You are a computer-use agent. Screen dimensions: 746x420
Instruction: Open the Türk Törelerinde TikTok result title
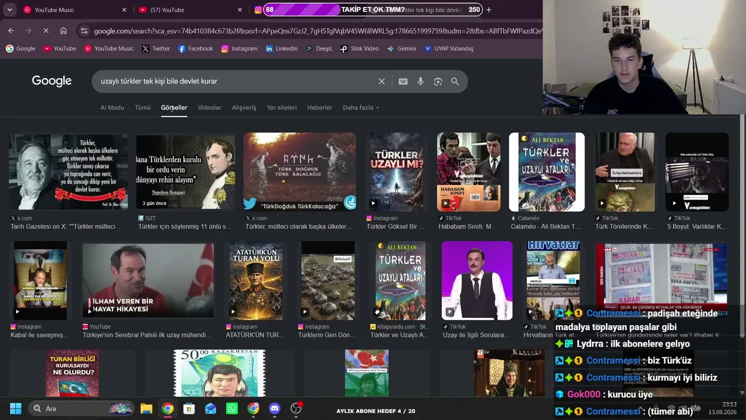point(624,226)
